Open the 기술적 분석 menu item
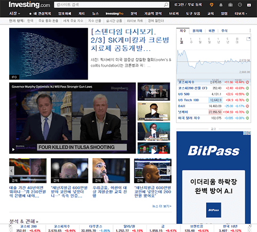The height and width of the screenshot is (232, 257). click(x=153, y=13)
